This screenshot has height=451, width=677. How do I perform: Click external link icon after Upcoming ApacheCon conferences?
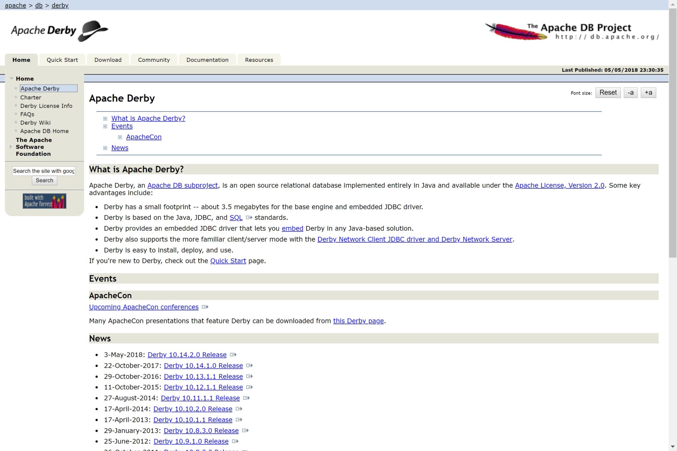point(205,307)
